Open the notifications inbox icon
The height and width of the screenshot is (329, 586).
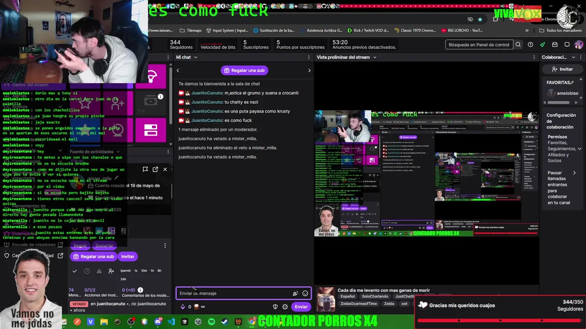click(555, 45)
